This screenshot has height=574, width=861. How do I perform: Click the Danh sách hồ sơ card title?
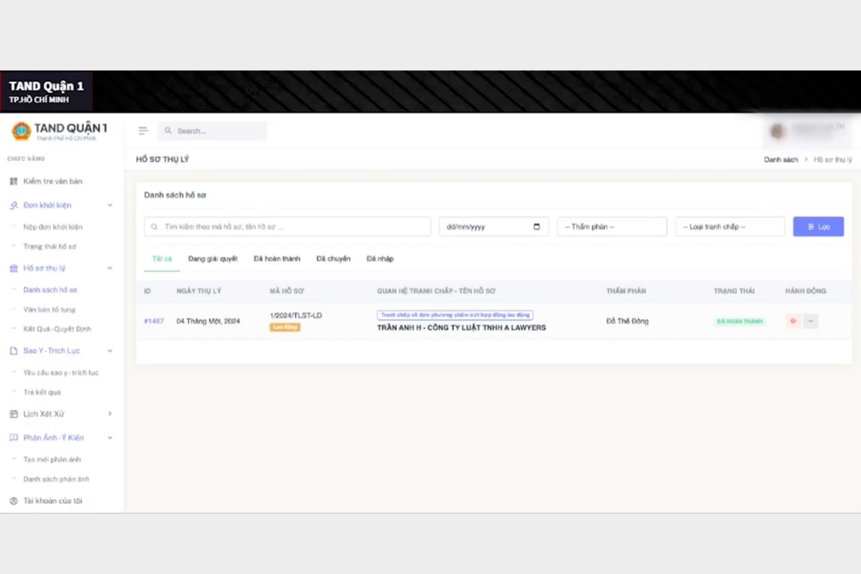tap(175, 195)
